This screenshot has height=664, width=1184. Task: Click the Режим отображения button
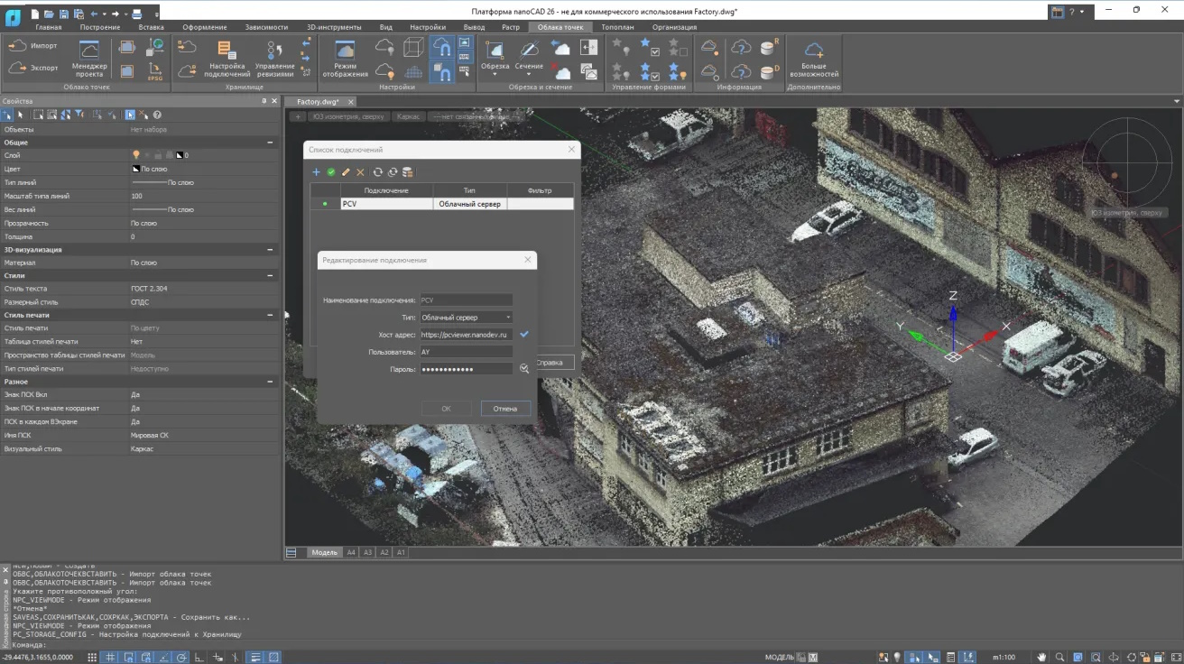[x=345, y=59]
